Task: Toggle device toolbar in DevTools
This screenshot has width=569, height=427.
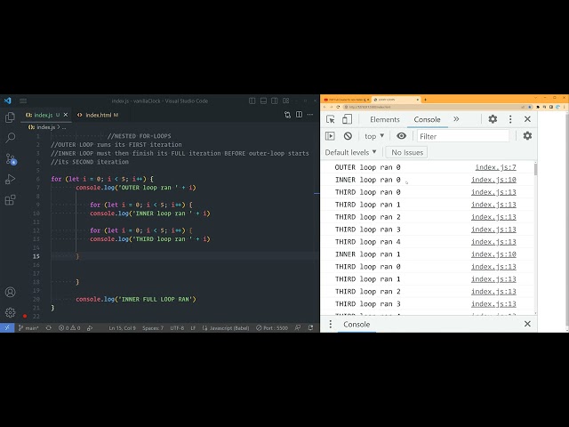Action: click(348, 119)
